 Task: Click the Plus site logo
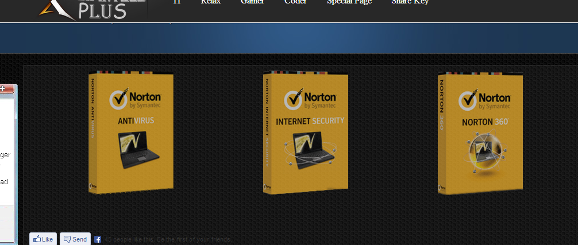[93, 10]
